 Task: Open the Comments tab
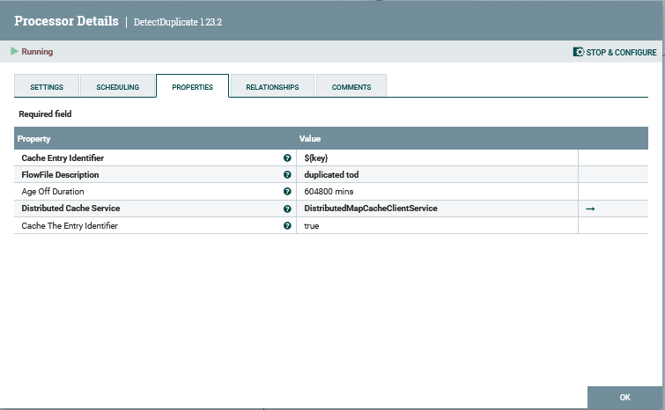[351, 87]
